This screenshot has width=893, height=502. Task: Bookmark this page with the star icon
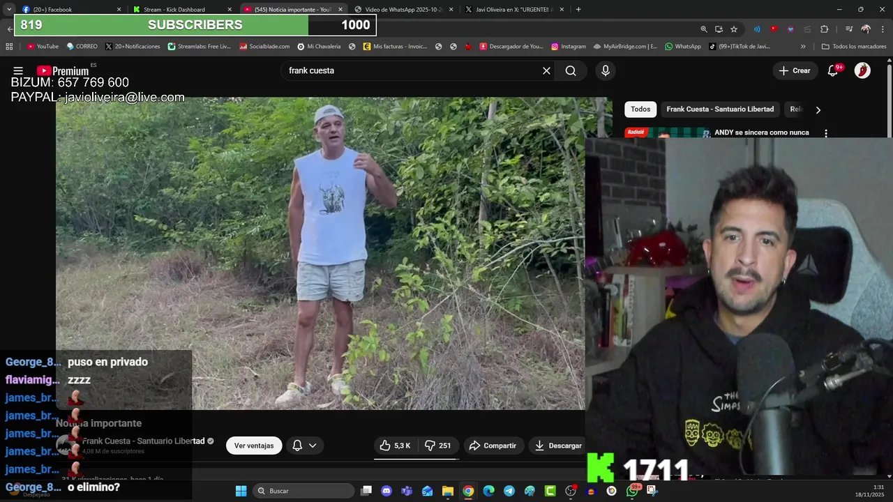click(x=734, y=29)
